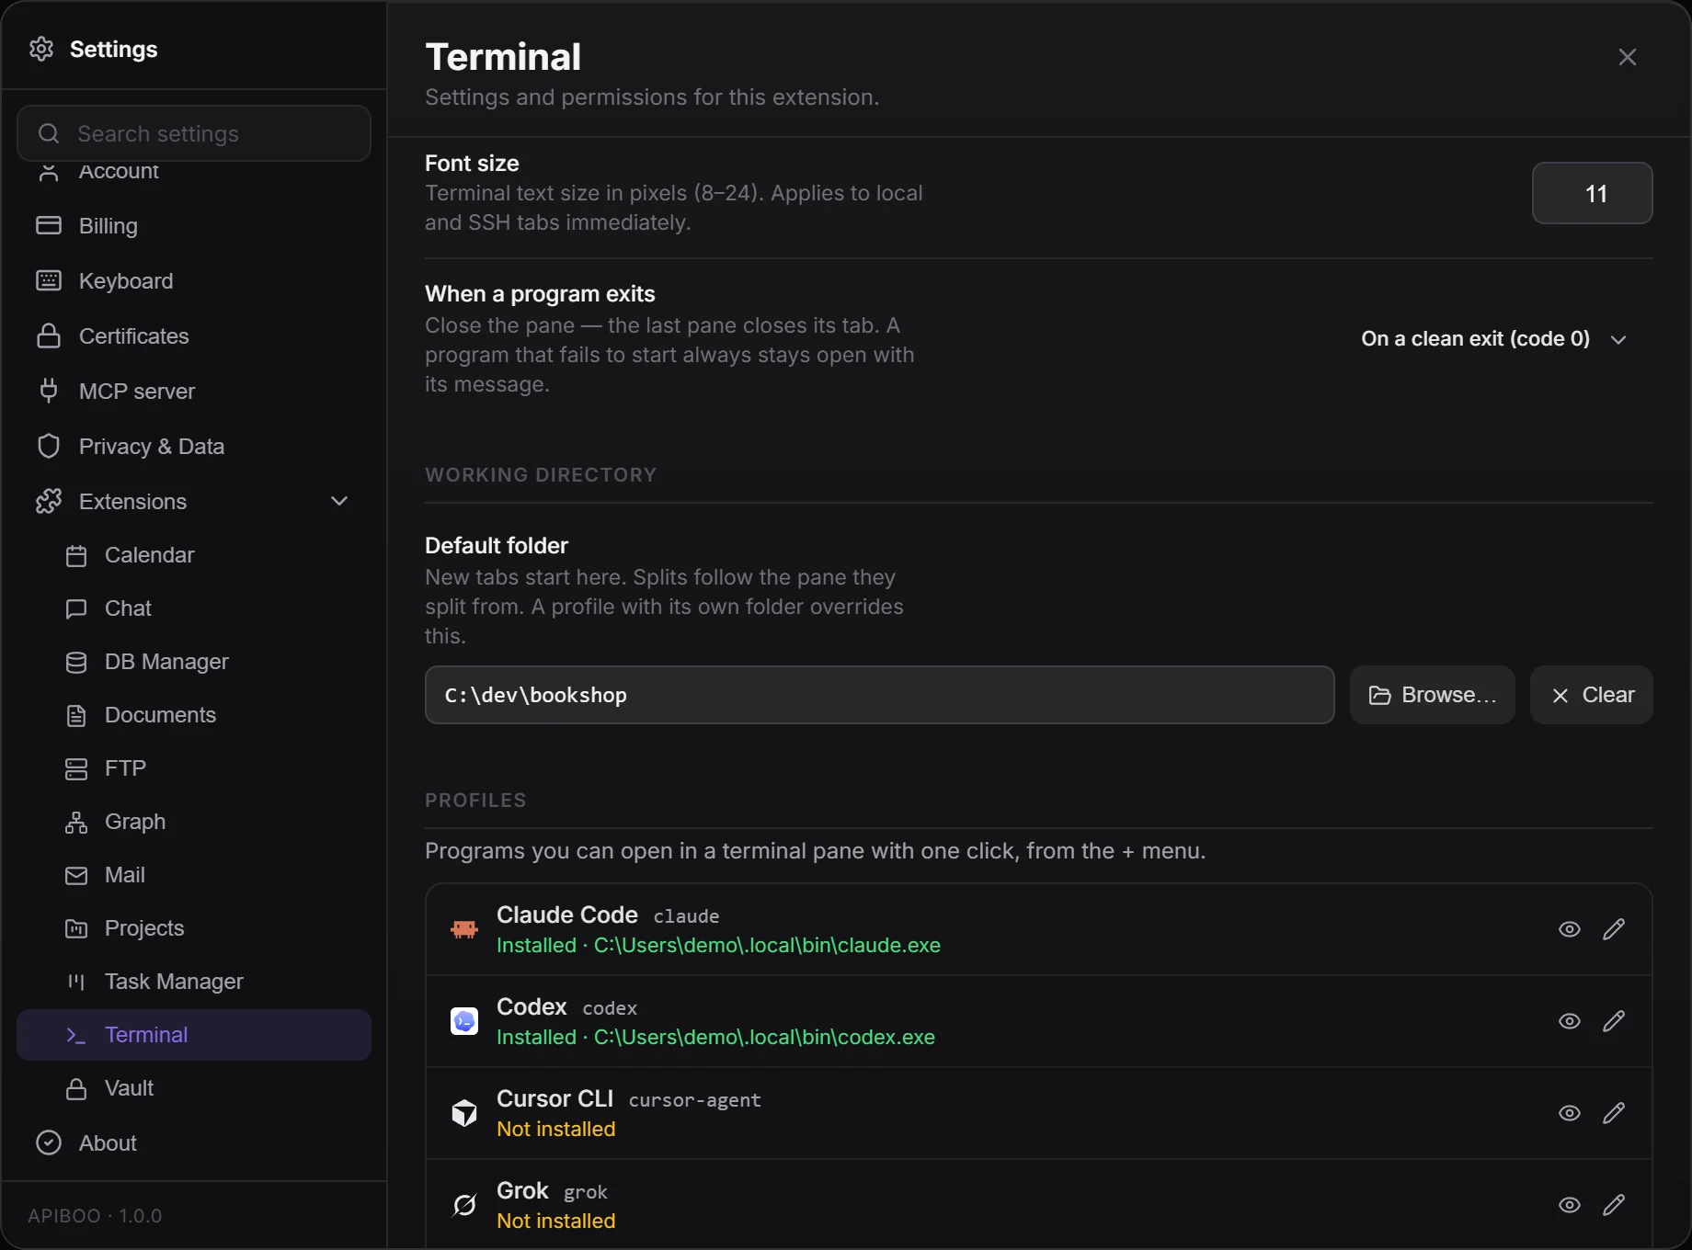Click the search magnifier icon

(49, 134)
